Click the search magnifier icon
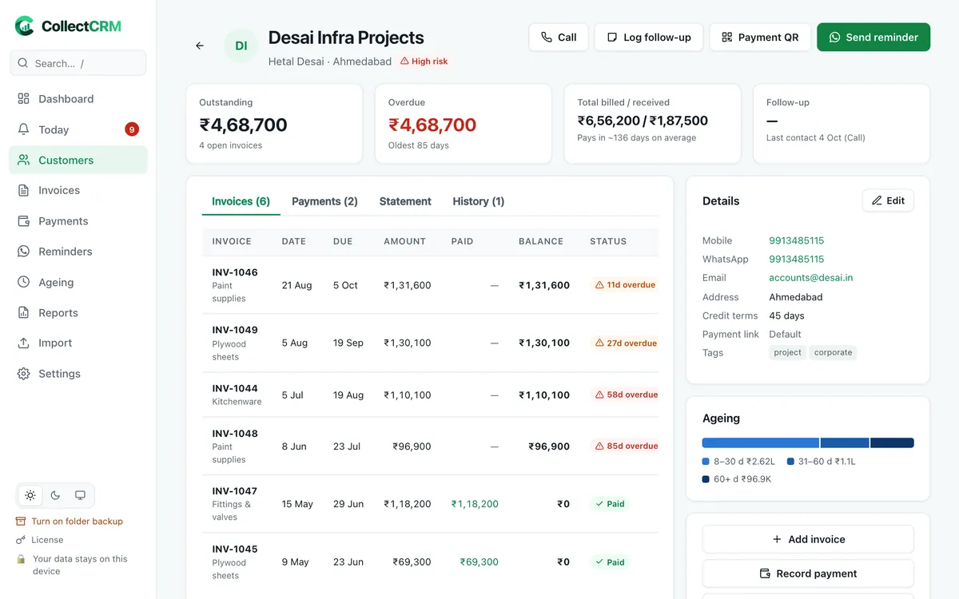The width and height of the screenshot is (959, 599). point(23,63)
